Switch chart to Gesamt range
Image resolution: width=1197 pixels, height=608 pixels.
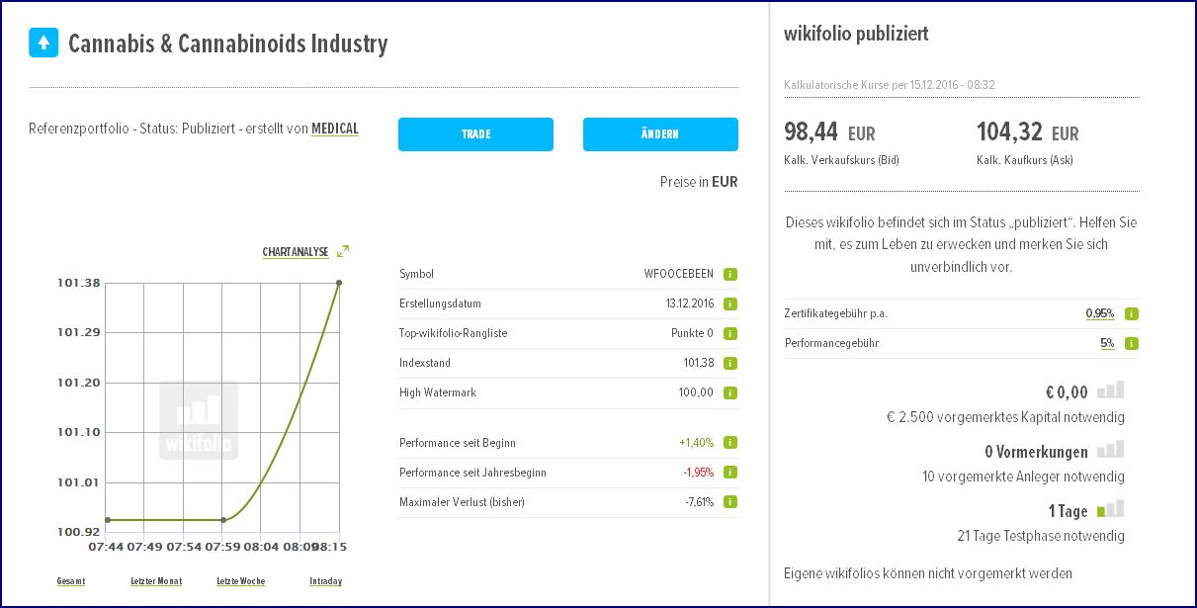[x=71, y=581]
